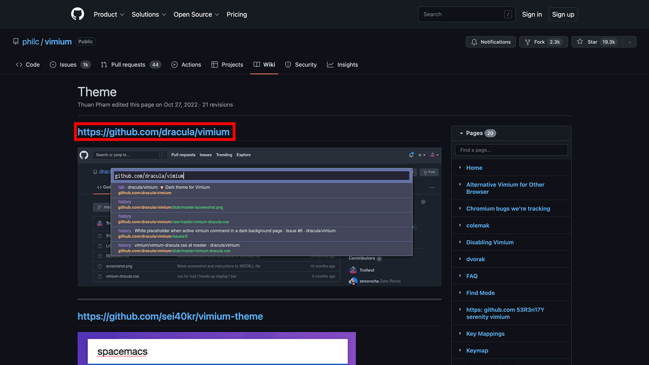Click the Sign up button
649x365 pixels.
coord(563,14)
